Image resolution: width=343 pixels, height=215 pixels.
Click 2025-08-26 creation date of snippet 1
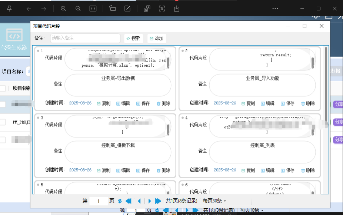(x=80, y=103)
